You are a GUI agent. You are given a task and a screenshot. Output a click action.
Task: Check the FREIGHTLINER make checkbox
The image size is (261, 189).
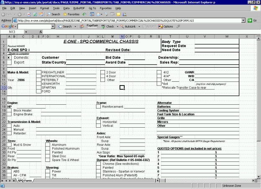(x=38, y=72)
